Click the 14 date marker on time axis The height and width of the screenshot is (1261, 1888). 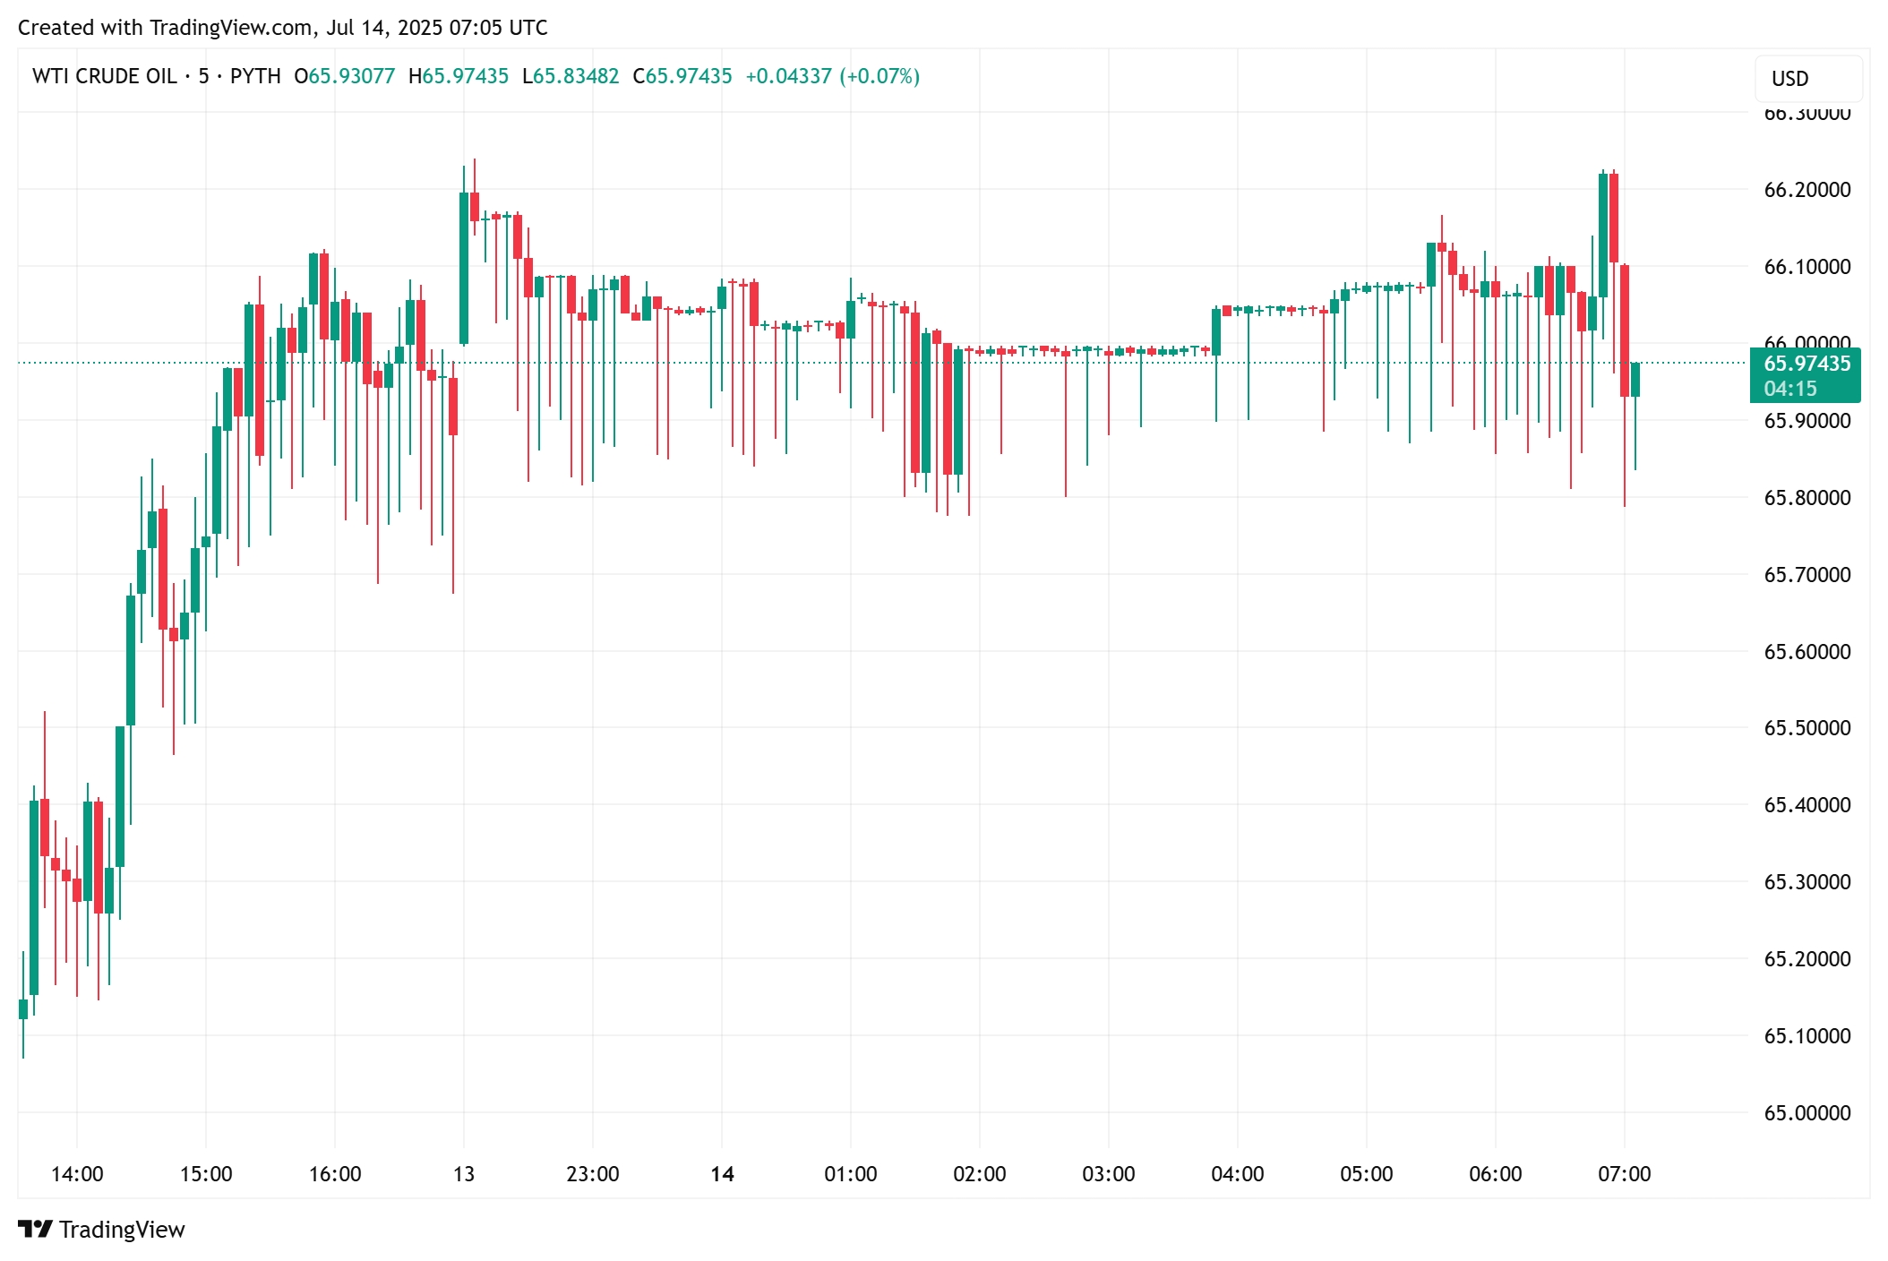pyautogui.click(x=722, y=1174)
